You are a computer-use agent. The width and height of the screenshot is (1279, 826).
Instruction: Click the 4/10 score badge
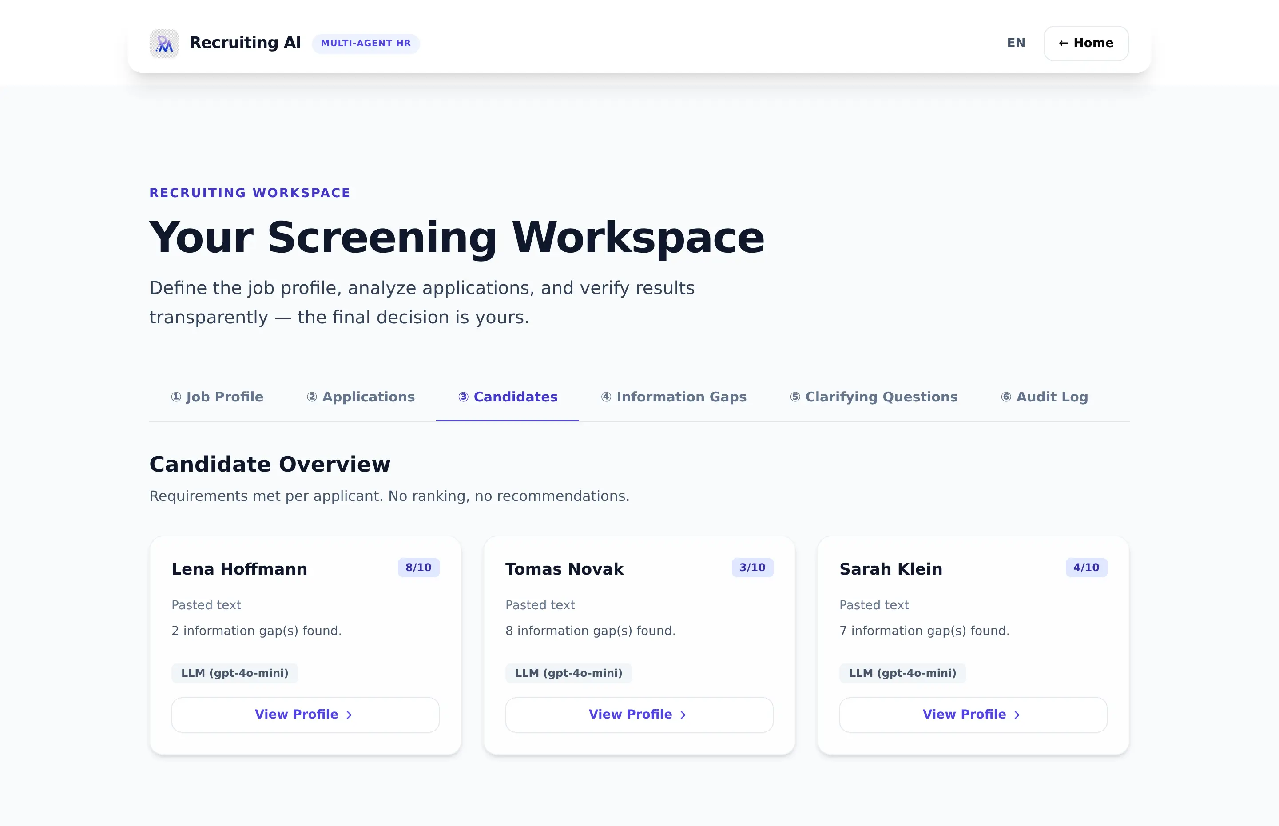pyautogui.click(x=1086, y=568)
